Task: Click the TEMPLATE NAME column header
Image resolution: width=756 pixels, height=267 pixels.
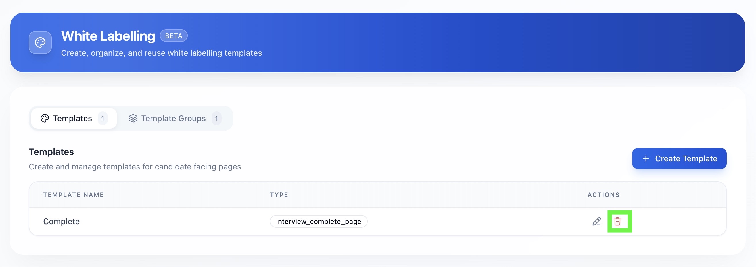Action: pyautogui.click(x=74, y=195)
